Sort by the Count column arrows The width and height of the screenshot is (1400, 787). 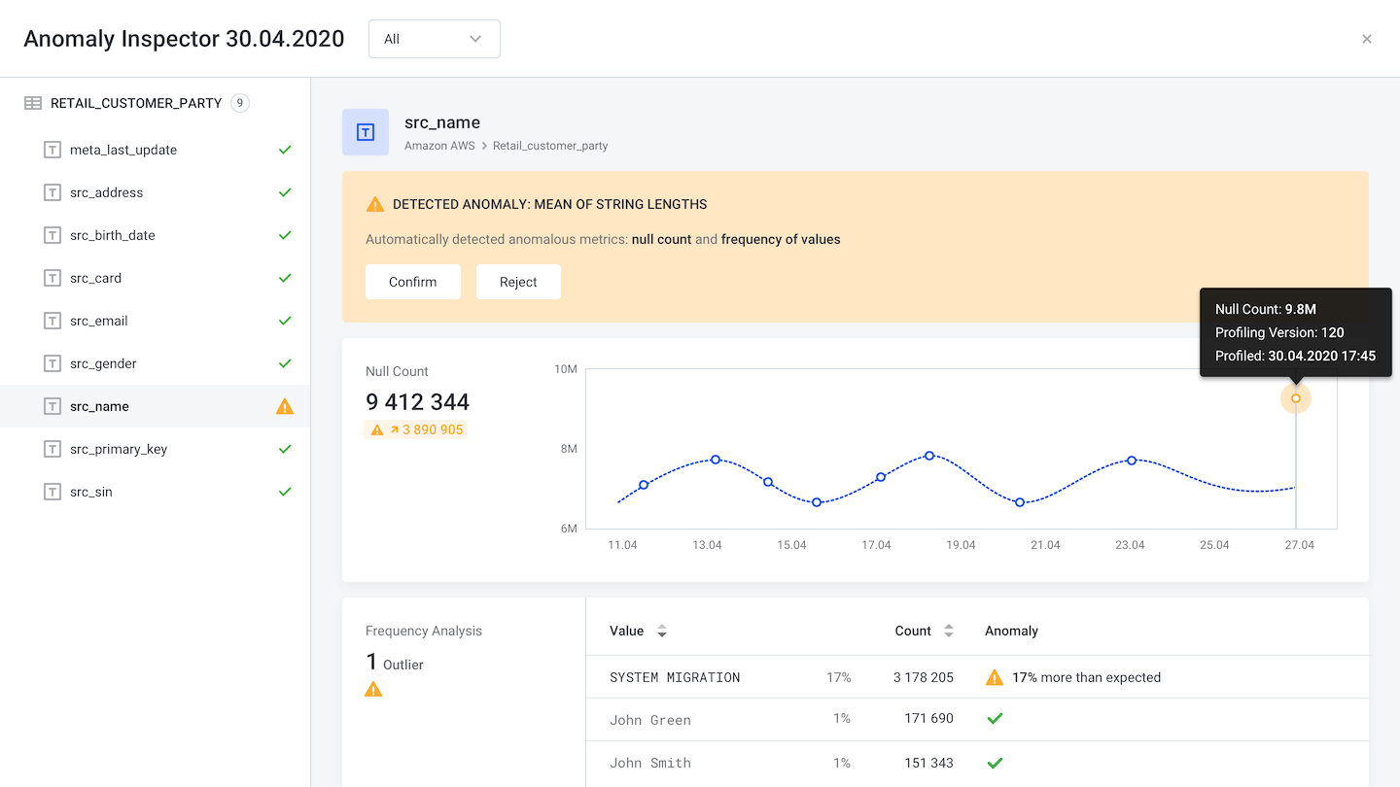[x=949, y=631]
